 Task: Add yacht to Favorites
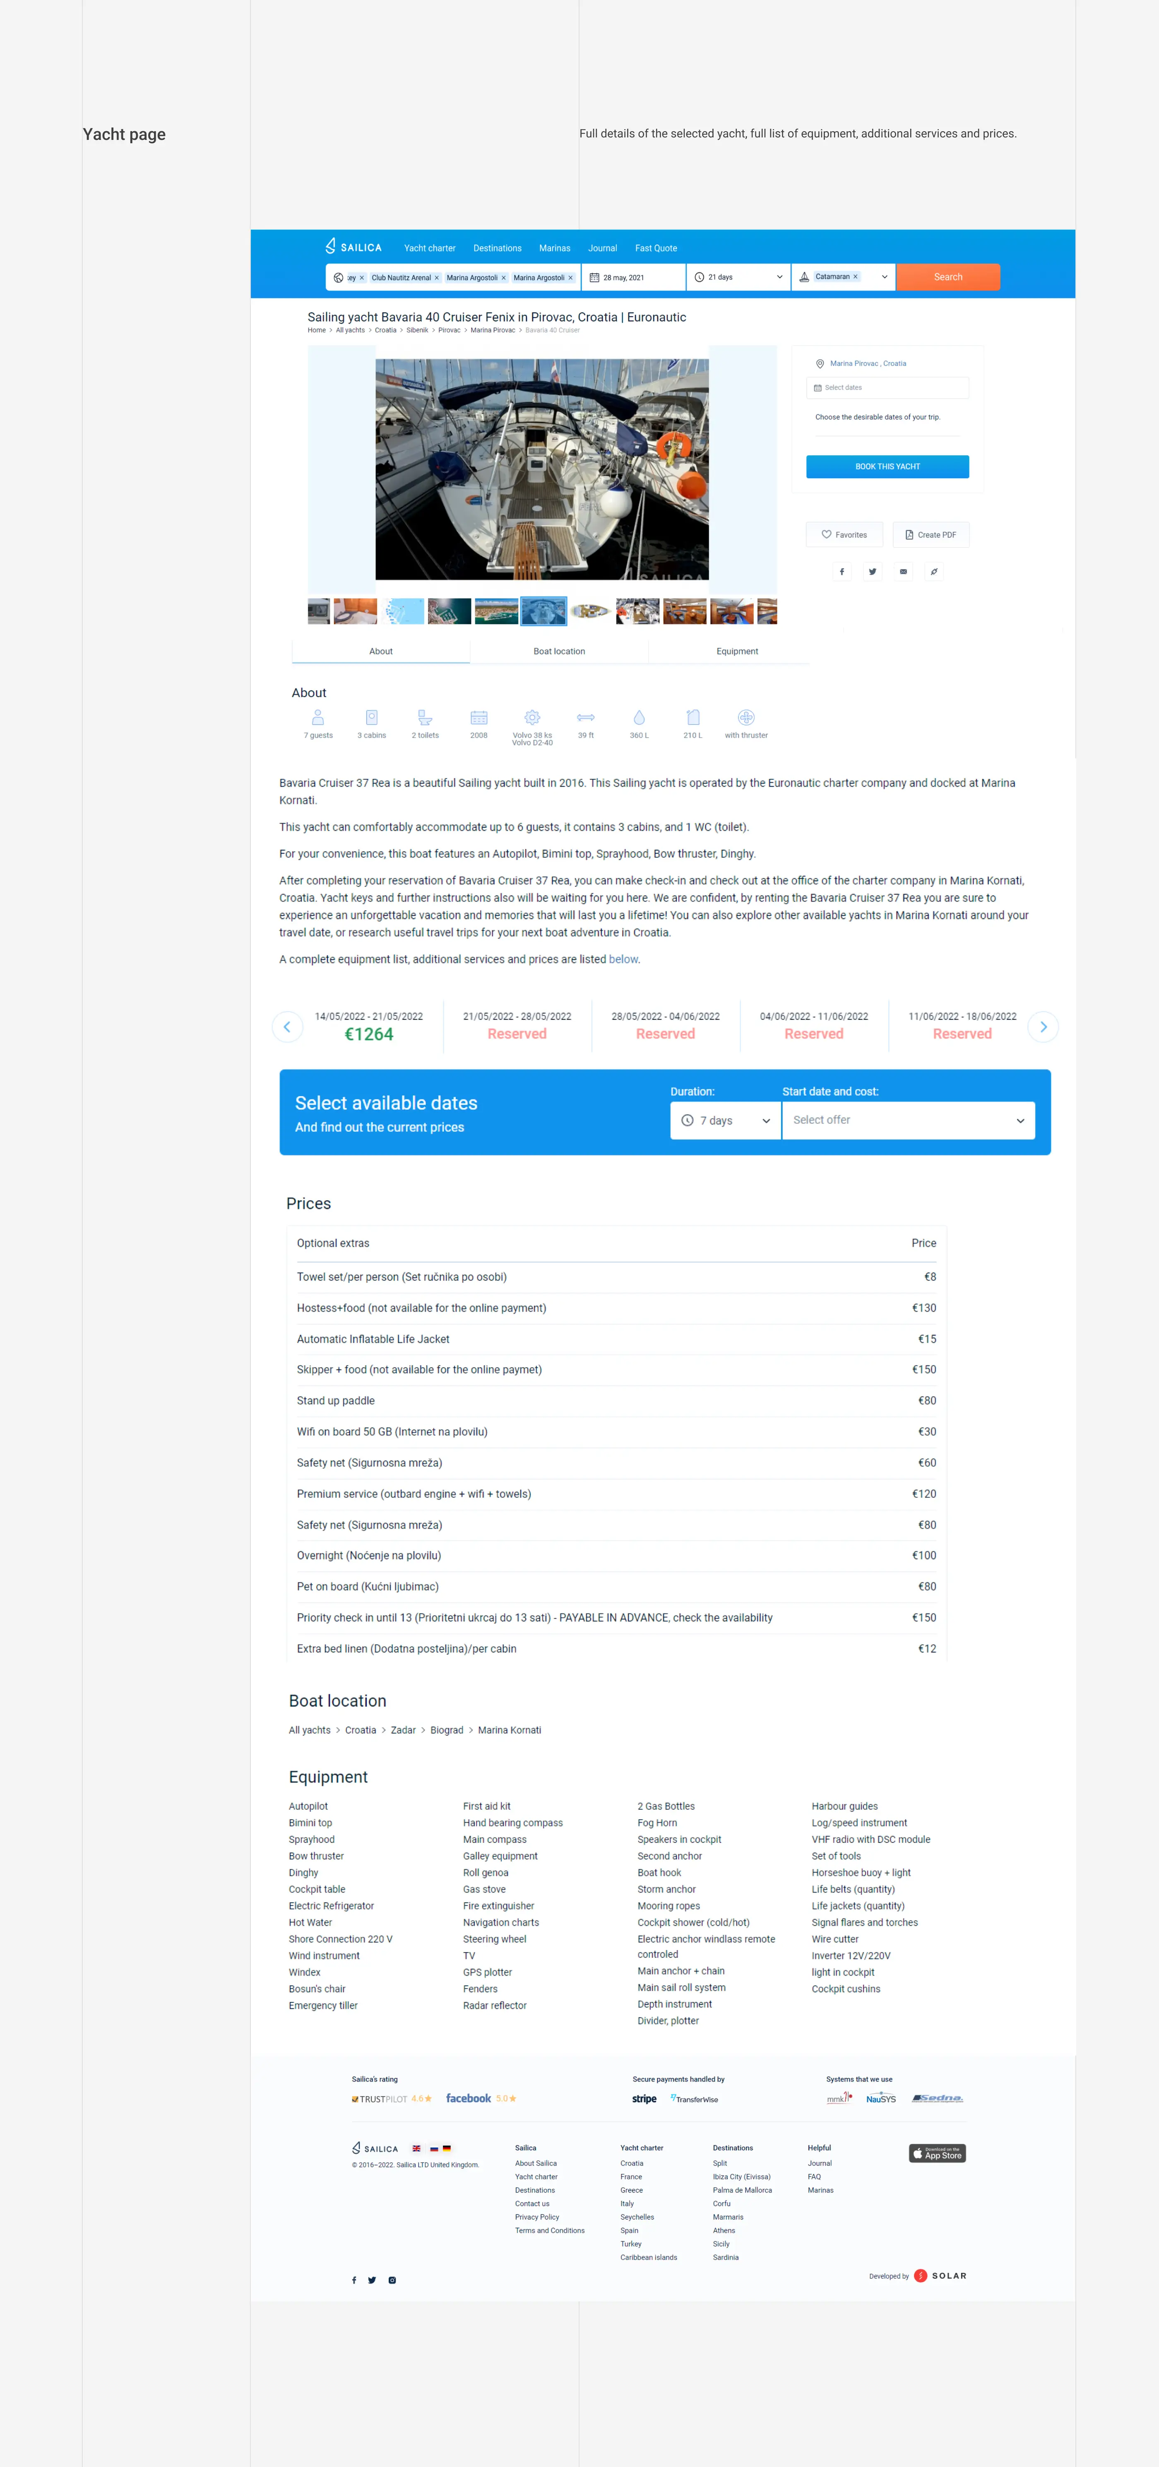click(844, 535)
